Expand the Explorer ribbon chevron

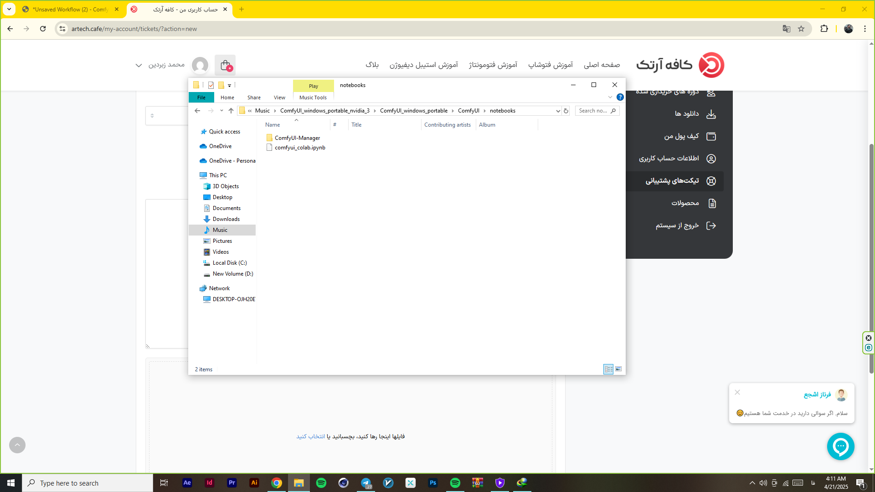coord(610,97)
